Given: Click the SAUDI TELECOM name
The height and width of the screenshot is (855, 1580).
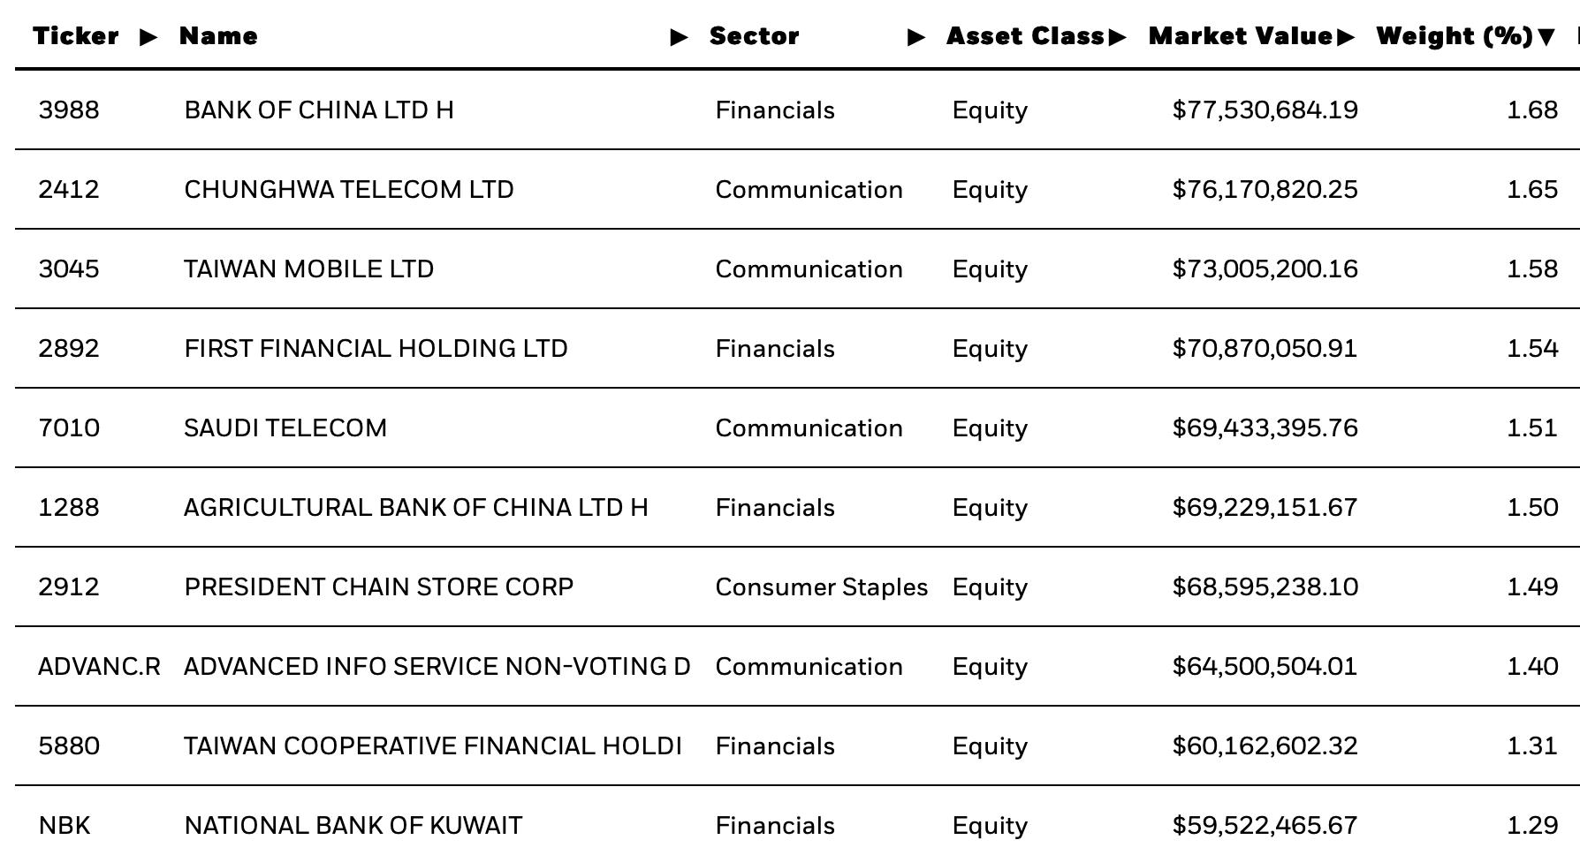Looking at the screenshot, I should tap(285, 428).
